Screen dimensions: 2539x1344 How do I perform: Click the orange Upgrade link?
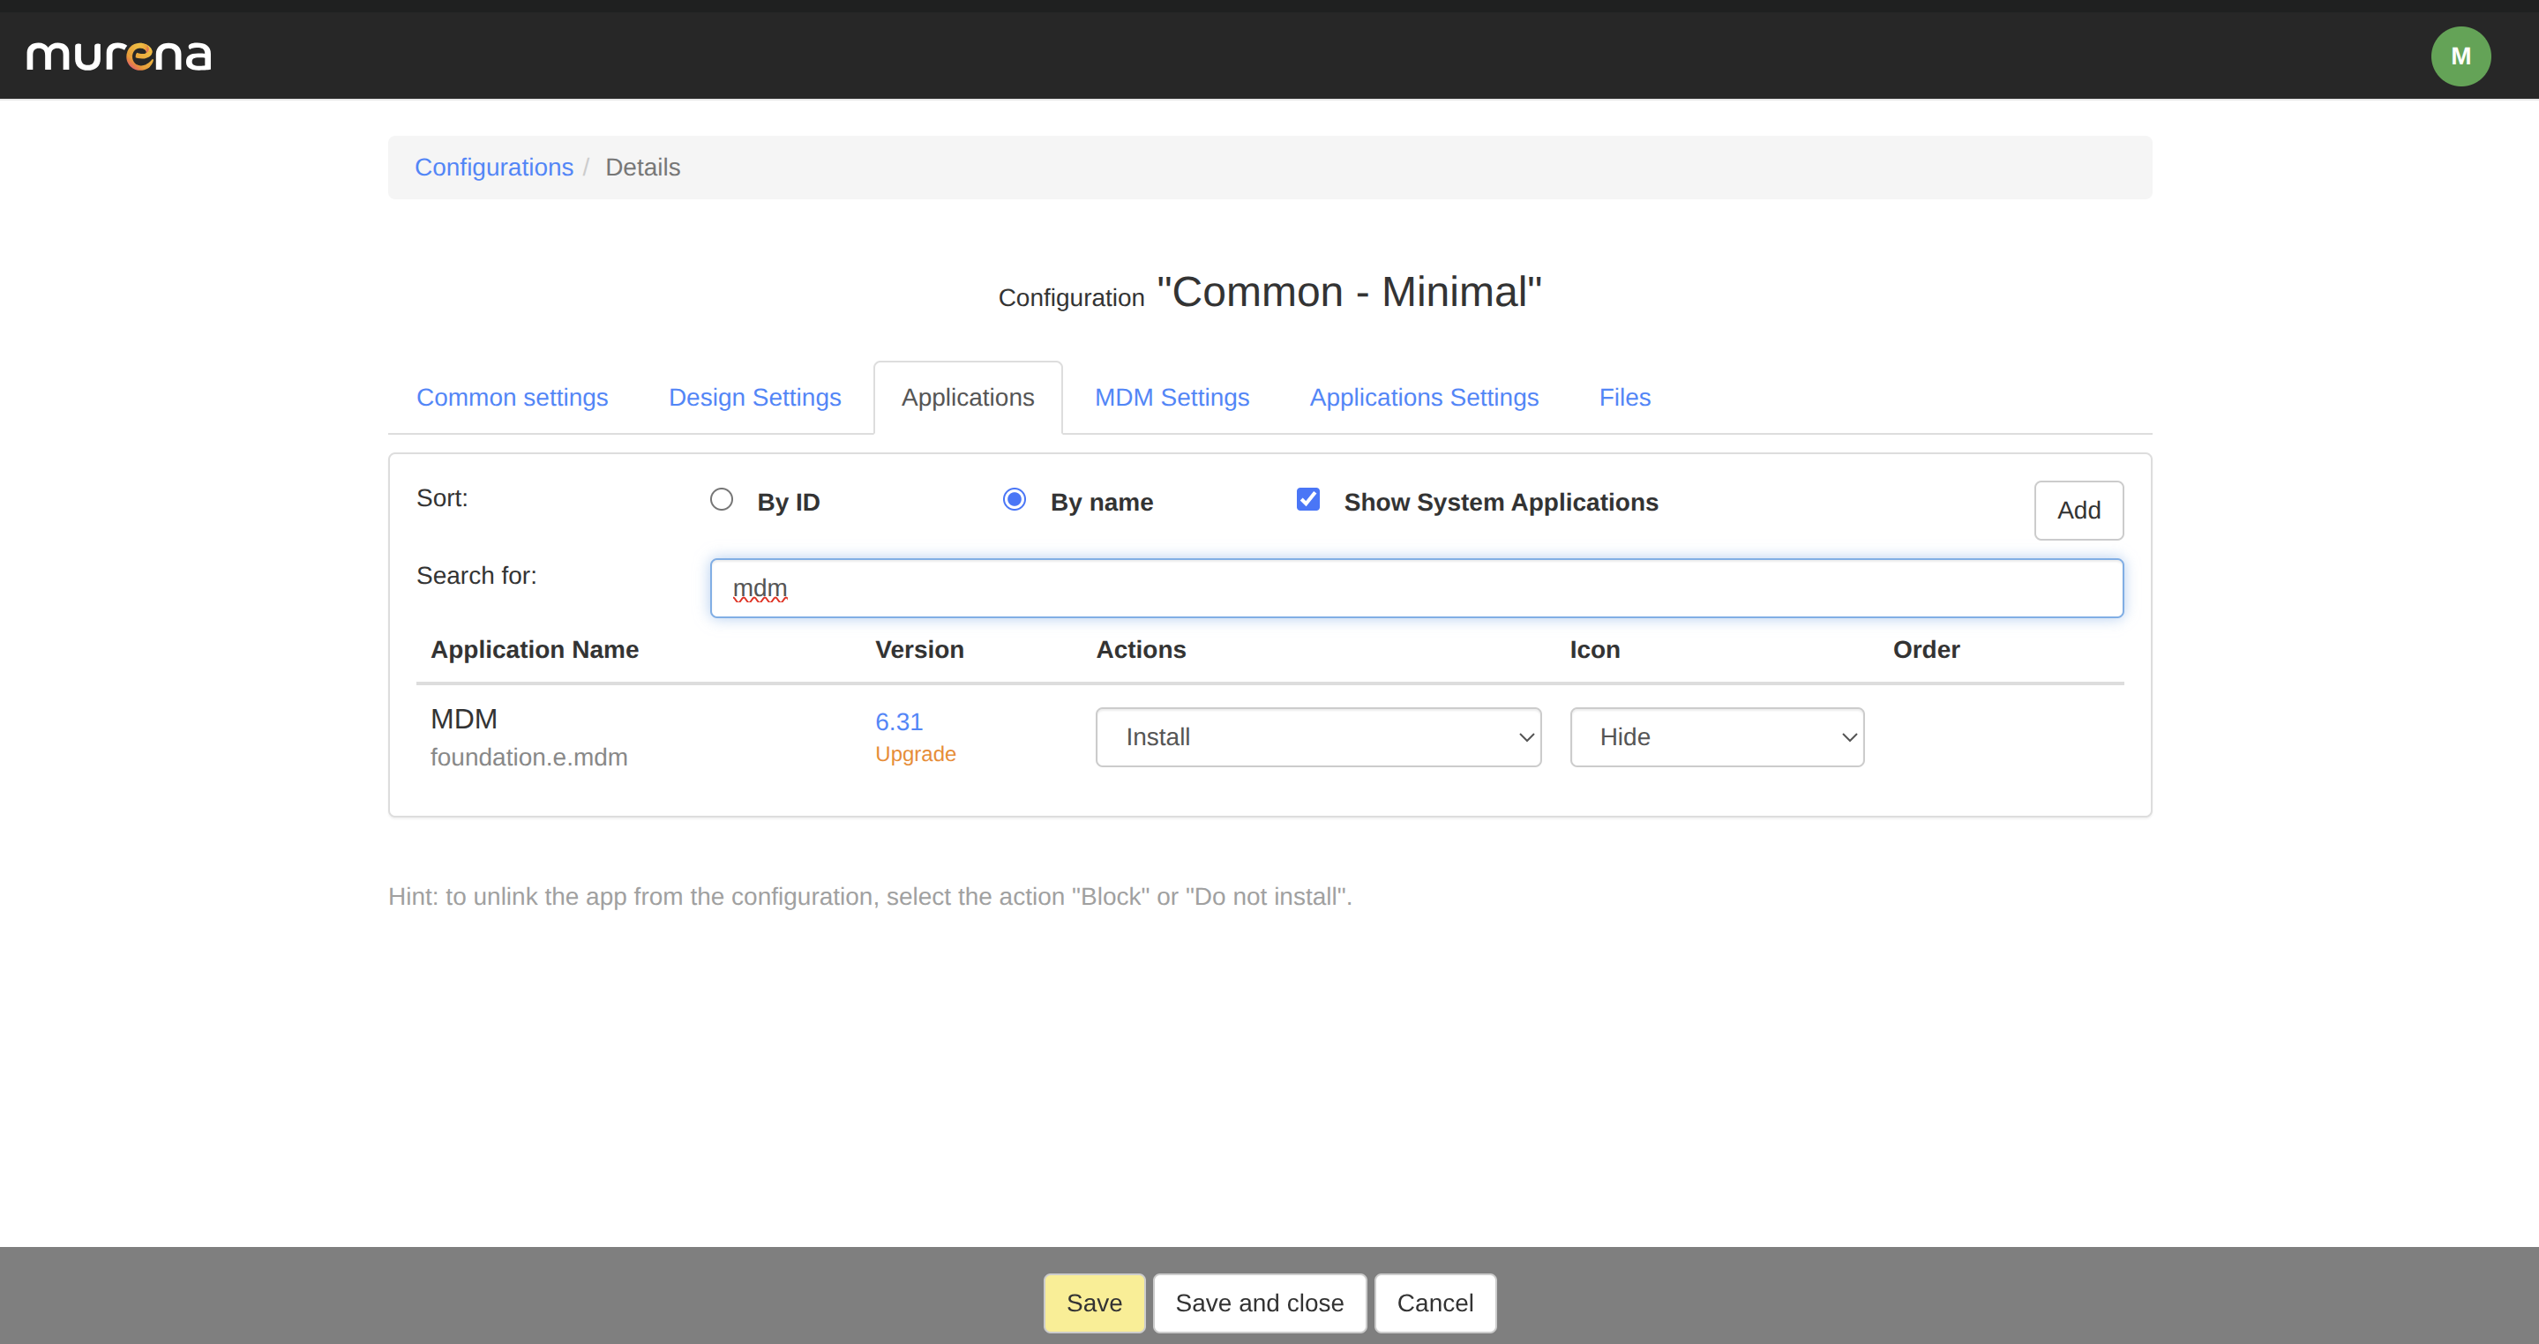pos(916,754)
